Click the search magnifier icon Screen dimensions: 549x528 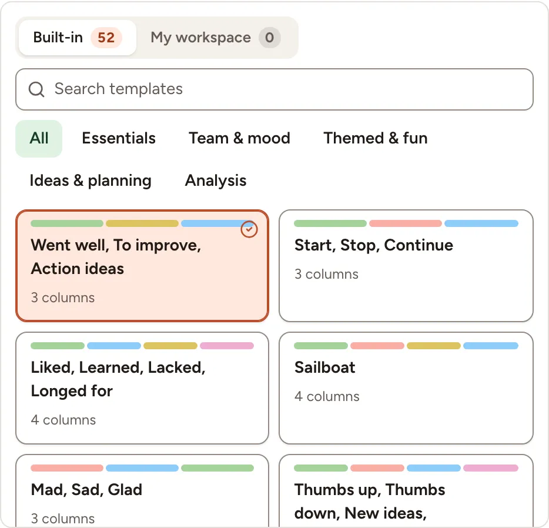(x=36, y=89)
